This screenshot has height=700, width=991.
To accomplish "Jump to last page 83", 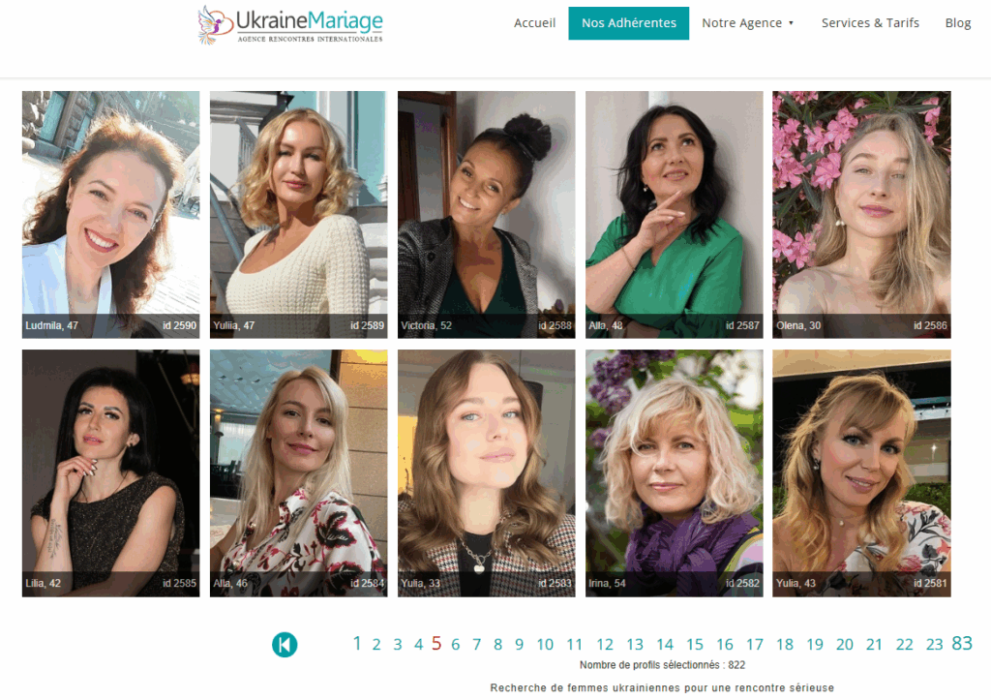I will coord(961,643).
